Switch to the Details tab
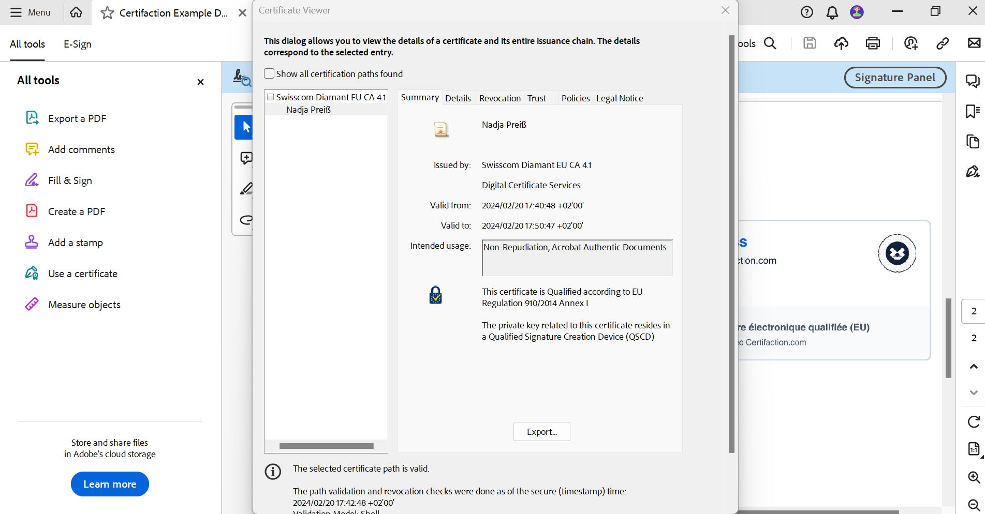This screenshot has height=514, width=985. pos(458,98)
